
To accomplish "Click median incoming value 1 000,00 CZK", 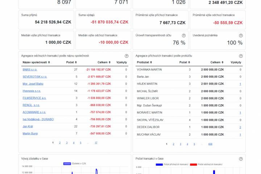I will [x=58, y=42].
